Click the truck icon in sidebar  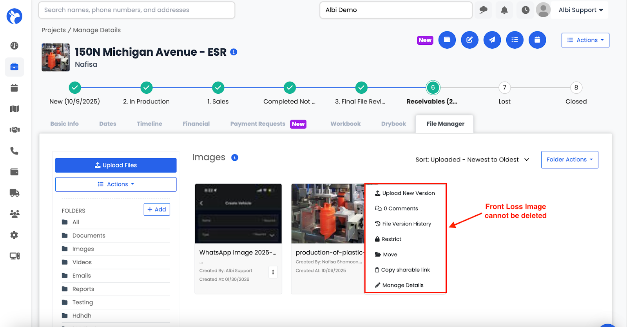click(14, 193)
